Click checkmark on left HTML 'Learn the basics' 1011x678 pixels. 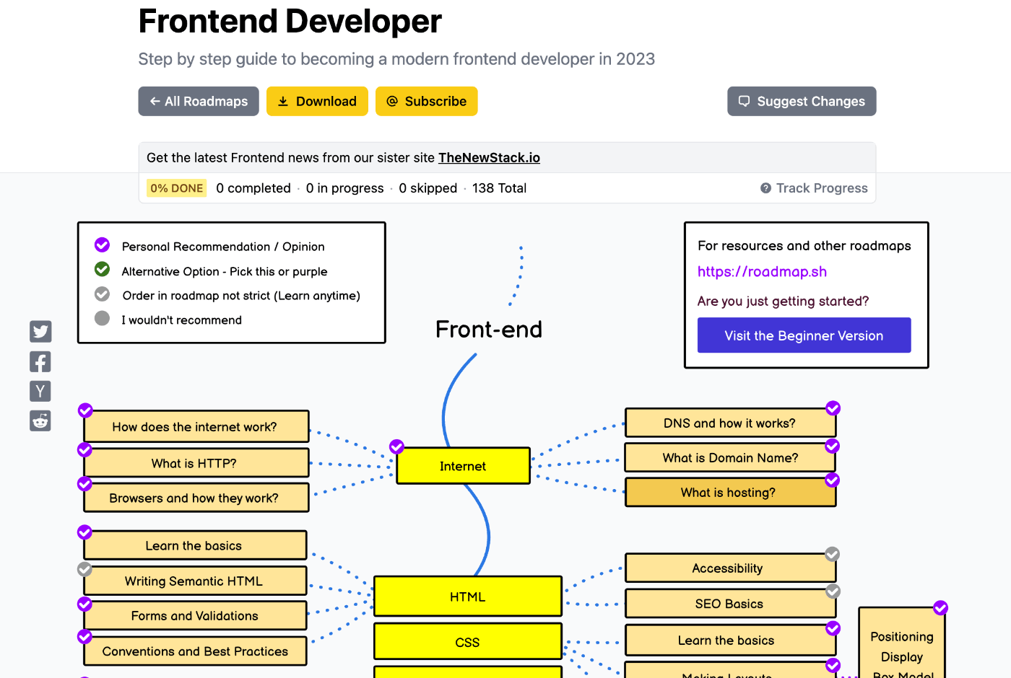pos(84,532)
